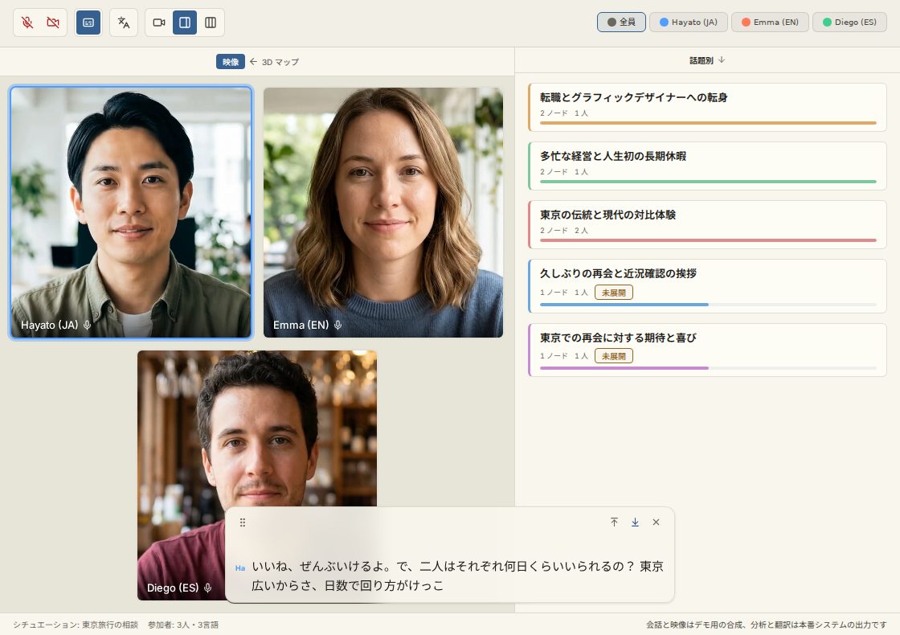Close the caption overlay panel

pyautogui.click(x=656, y=522)
